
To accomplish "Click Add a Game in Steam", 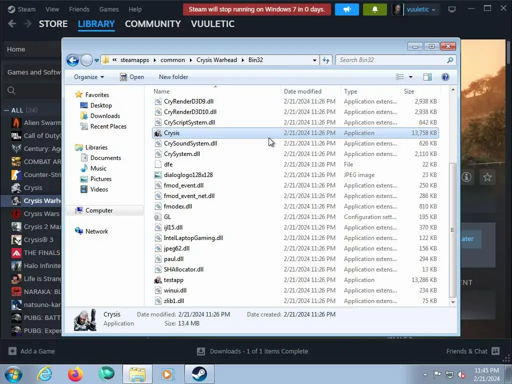I will (31, 351).
